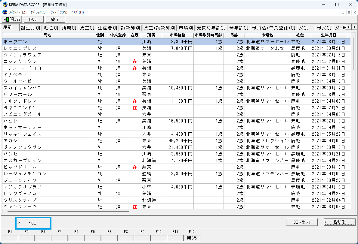Sort by the 市場価格 column header
Screen dimensions: 358x244
tap(177, 35)
